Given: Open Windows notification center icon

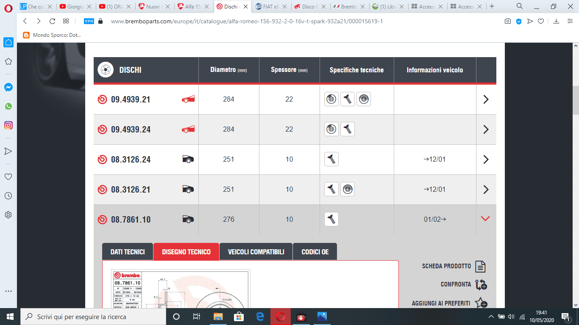Looking at the screenshot, I should pos(565,317).
